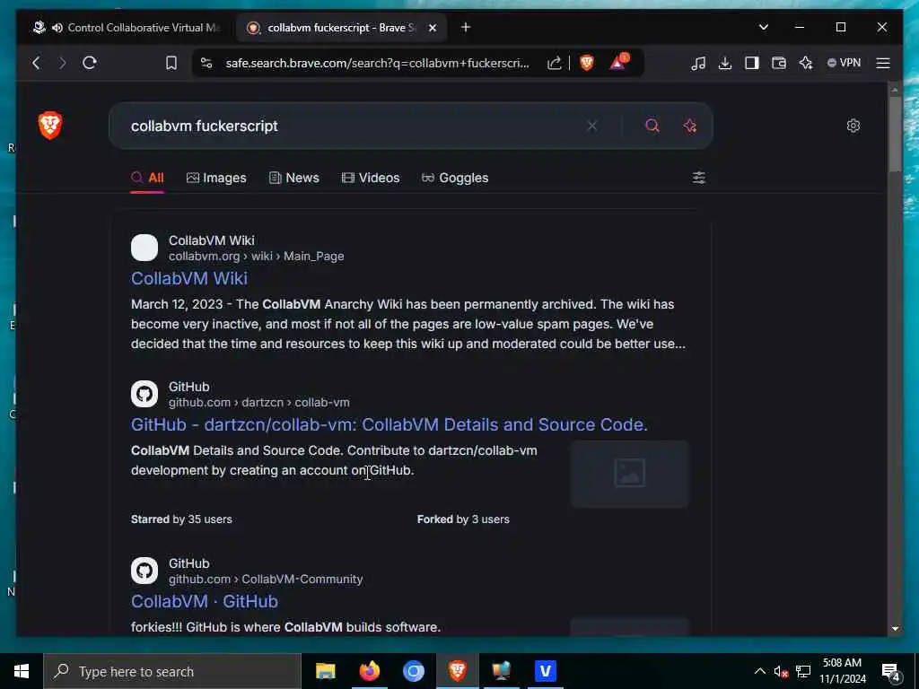The height and width of the screenshot is (689, 919).
Task: Click 'Starred by 35 users' text
Action: [181, 519]
